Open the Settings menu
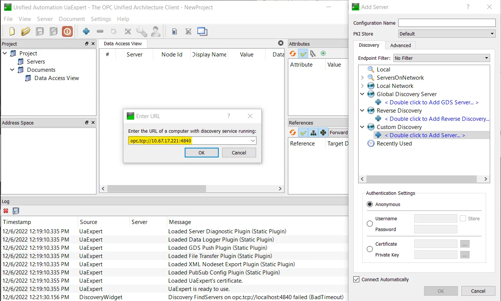This screenshot has height=301, width=501. pos(101,19)
